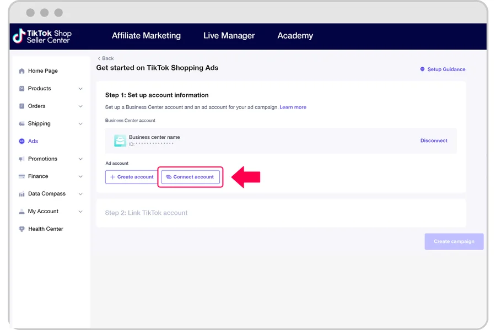Click the Data Compass chart icon
Viewport: 496px width, 330px height.
click(21, 194)
